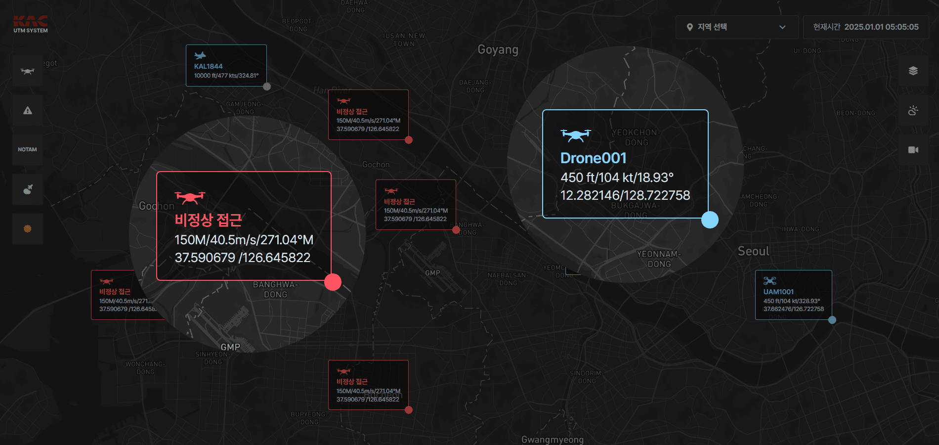The image size is (939, 445).
Task: Click the Drone001 coordinates 12.282146/128.722758
Action: [625, 195]
